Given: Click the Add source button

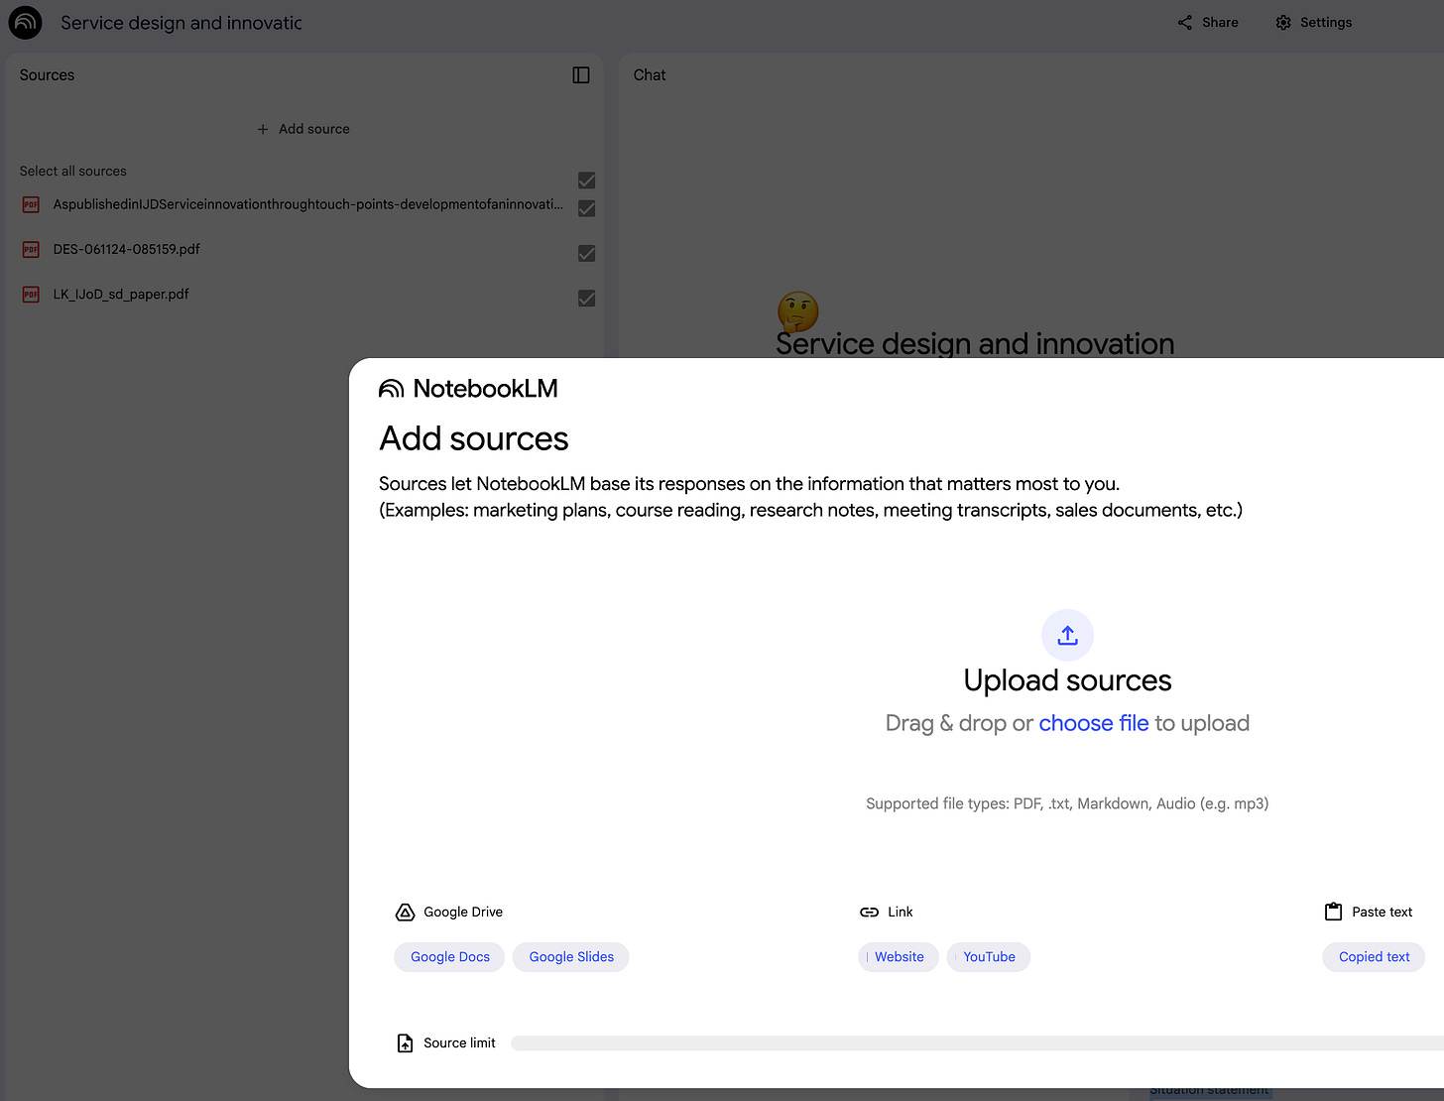Looking at the screenshot, I should coord(303,129).
